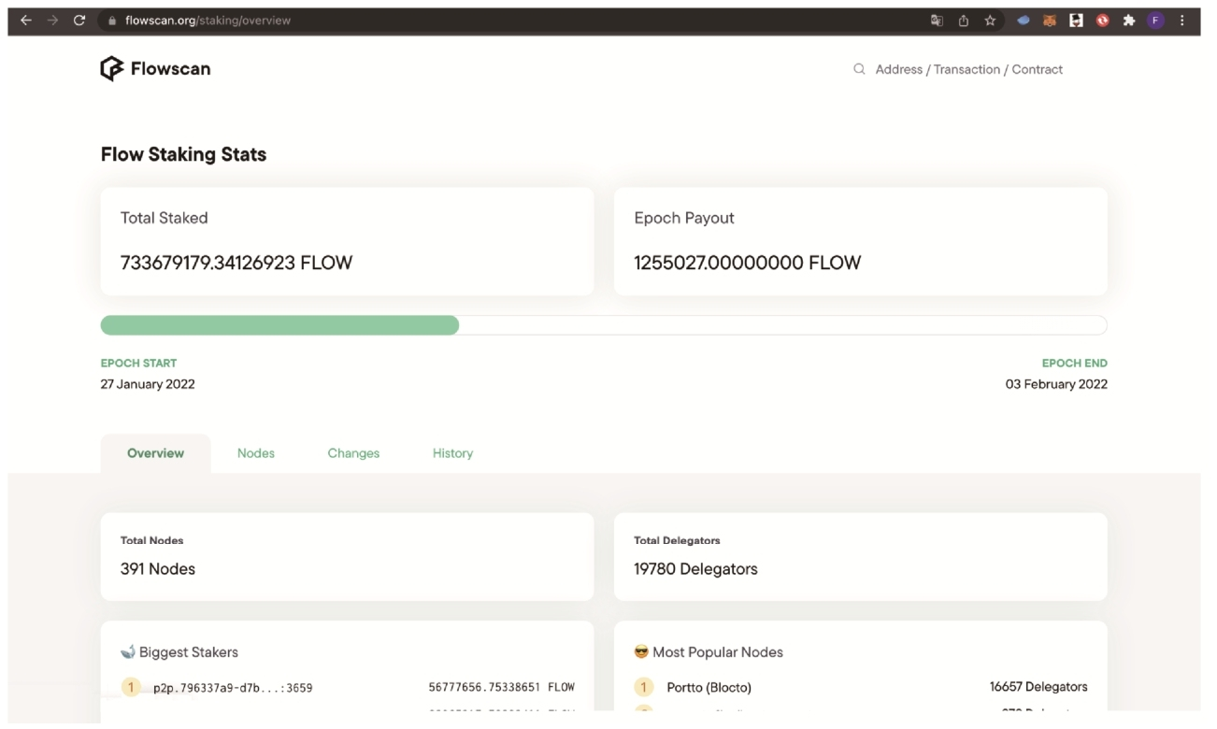Click the 16657 Delegators figure
The height and width of the screenshot is (729, 1217).
[1038, 687]
